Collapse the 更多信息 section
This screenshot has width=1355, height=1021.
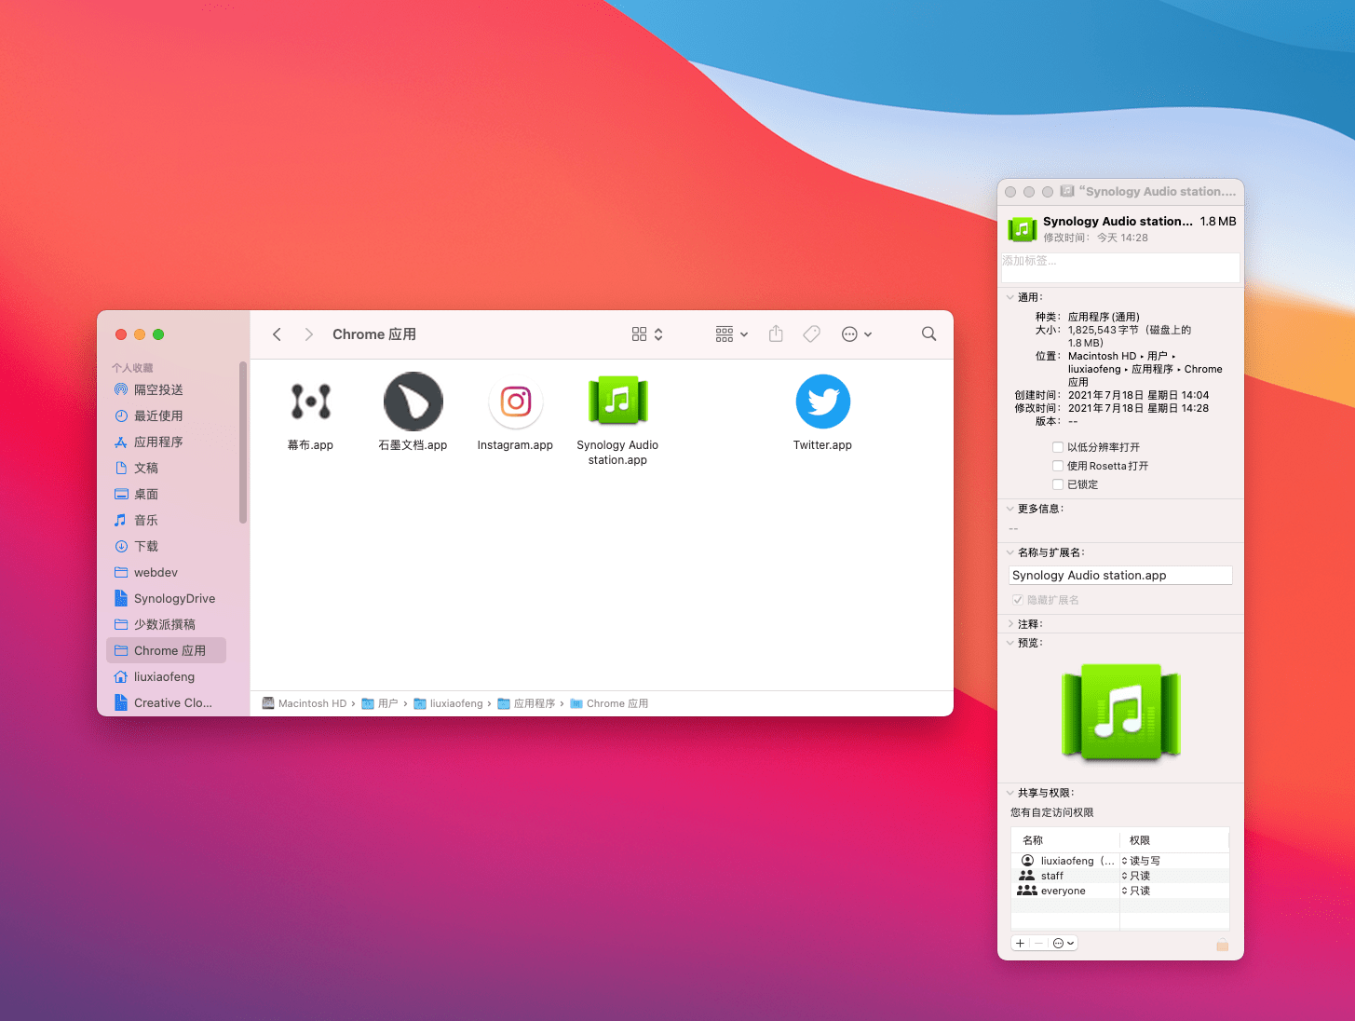point(1010,509)
